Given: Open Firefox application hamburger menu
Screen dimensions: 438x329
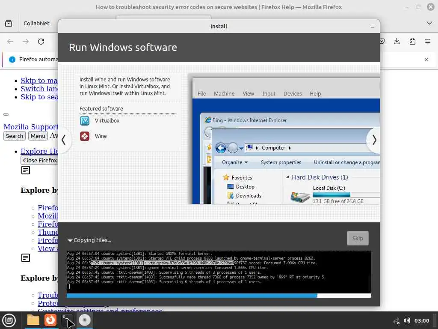Looking at the screenshot, I should [428, 42].
